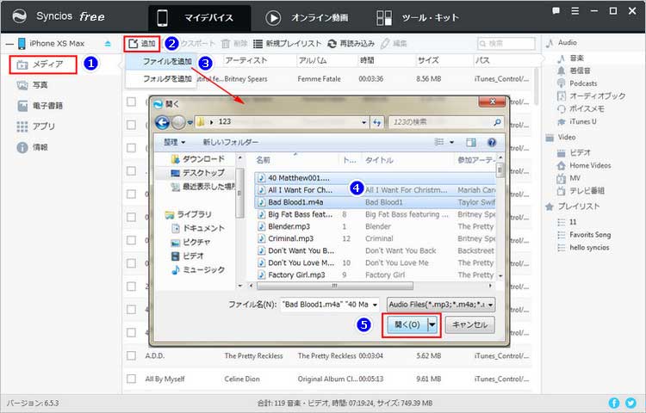Image resolution: width=646 pixels, height=413 pixels.
Task: Select iTunes U in the Audio panel
Action: [576, 122]
